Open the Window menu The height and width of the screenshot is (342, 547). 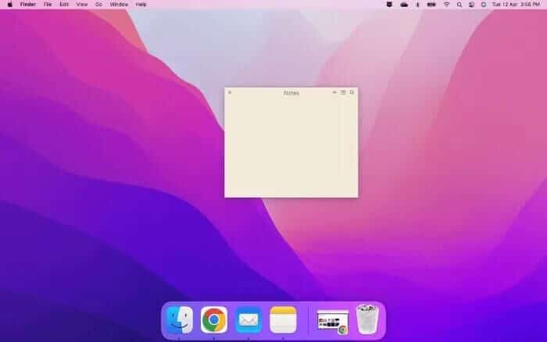pos(119,5)
